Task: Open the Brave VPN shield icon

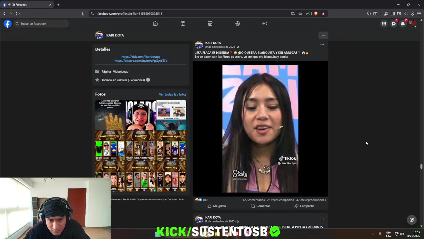Action: click(412, 14)
